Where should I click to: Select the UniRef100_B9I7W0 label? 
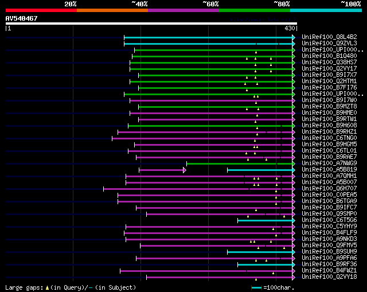click(329, 100)
